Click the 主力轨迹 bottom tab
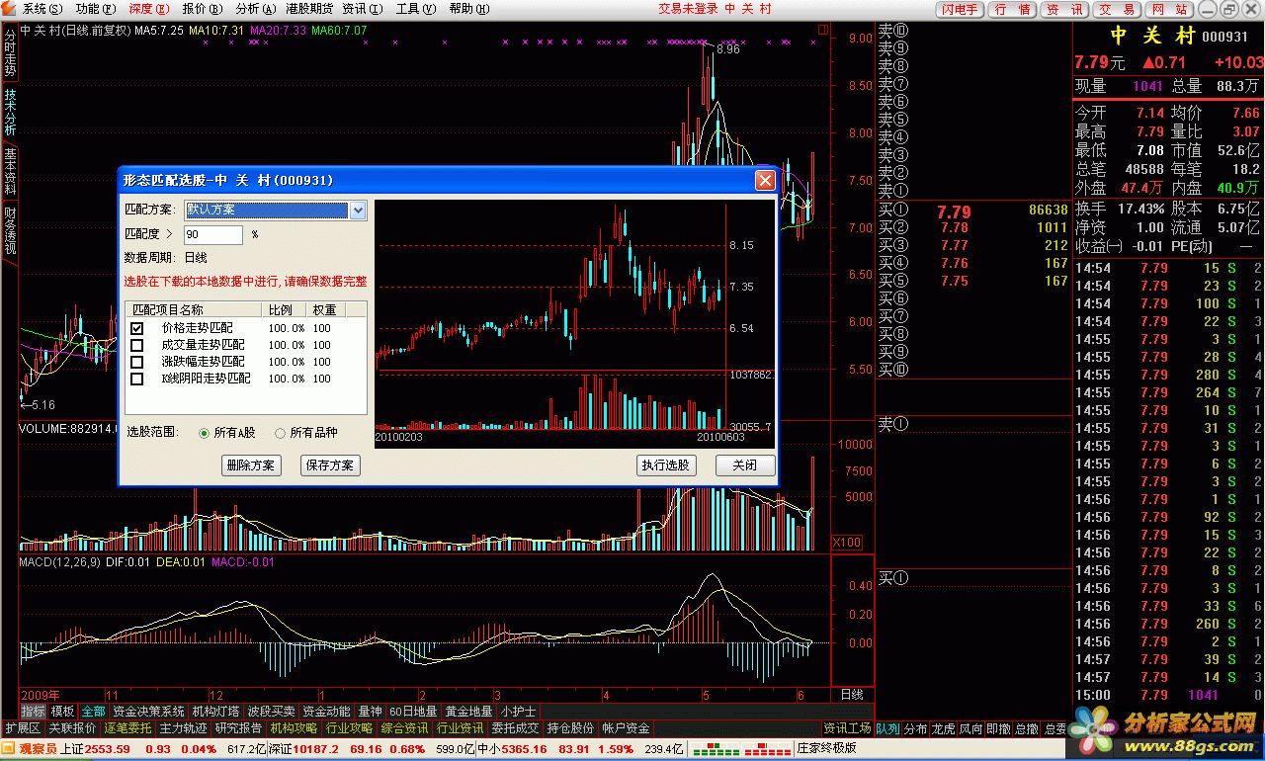1265x761 pixels. click(x=183, y=728)
